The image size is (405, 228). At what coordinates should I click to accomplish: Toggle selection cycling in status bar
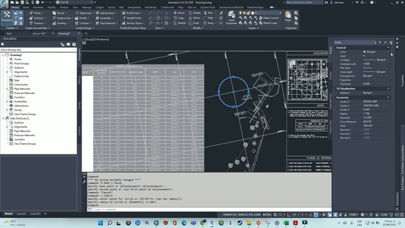pyautogui.click(x=330, y=215)
